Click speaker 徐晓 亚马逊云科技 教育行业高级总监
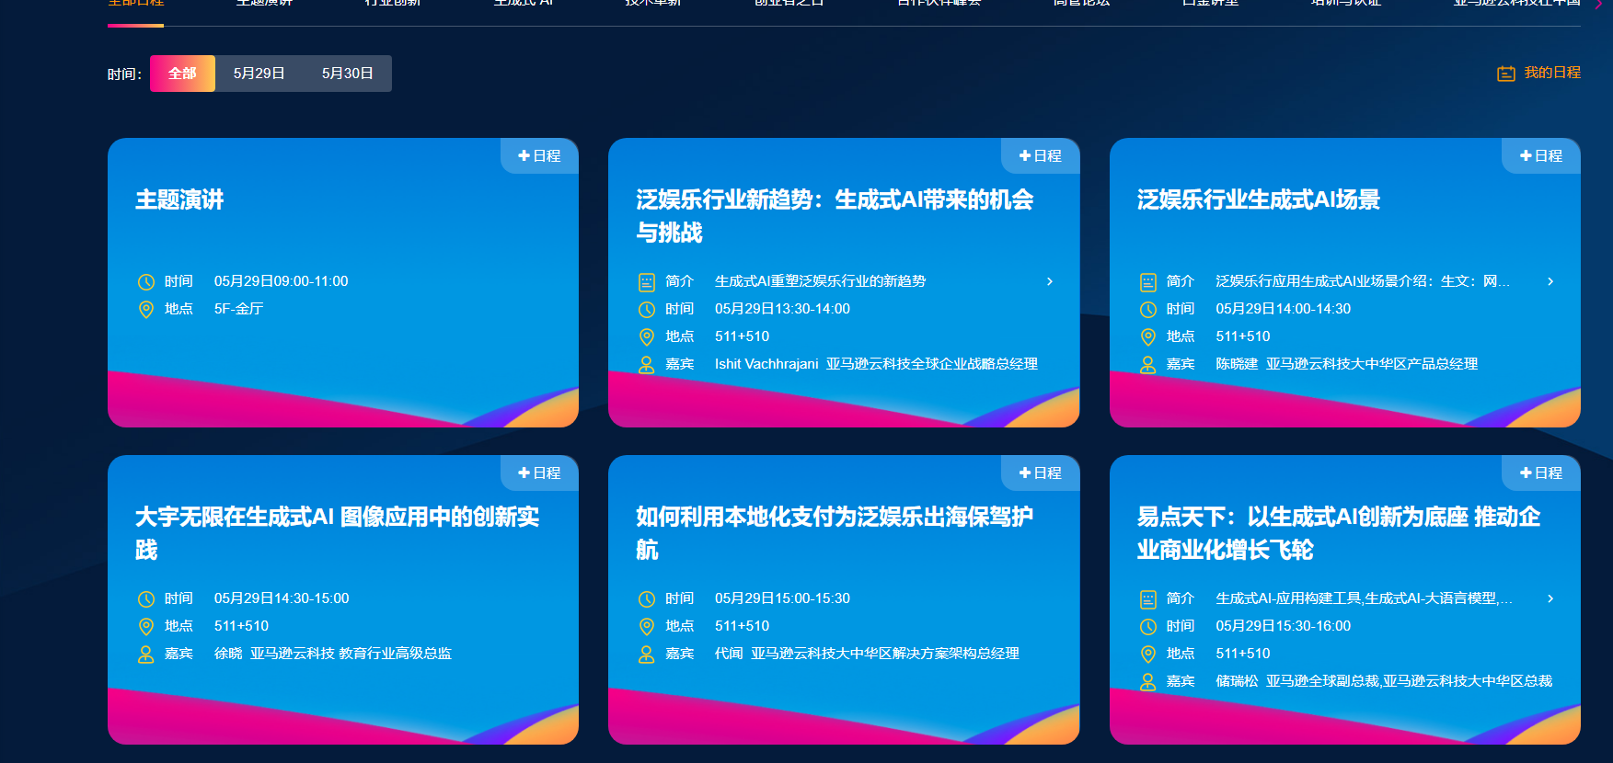Viewport: 1613px width, 763px height. tap(333, 654)
